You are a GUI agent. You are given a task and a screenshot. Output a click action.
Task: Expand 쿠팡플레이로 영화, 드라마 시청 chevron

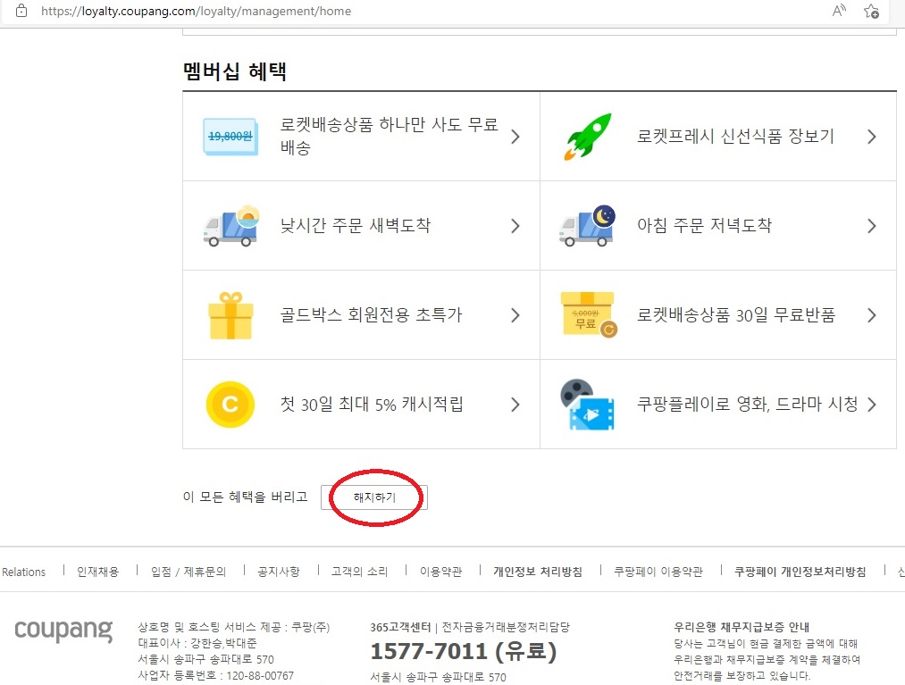click(872, 405)
